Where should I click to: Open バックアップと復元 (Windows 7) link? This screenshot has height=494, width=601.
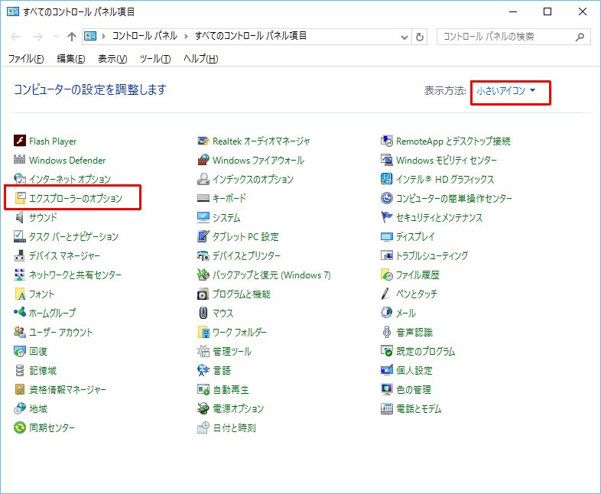271,275
